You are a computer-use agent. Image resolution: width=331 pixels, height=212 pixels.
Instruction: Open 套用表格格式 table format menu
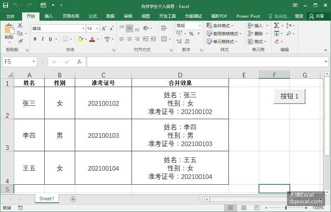224,34
